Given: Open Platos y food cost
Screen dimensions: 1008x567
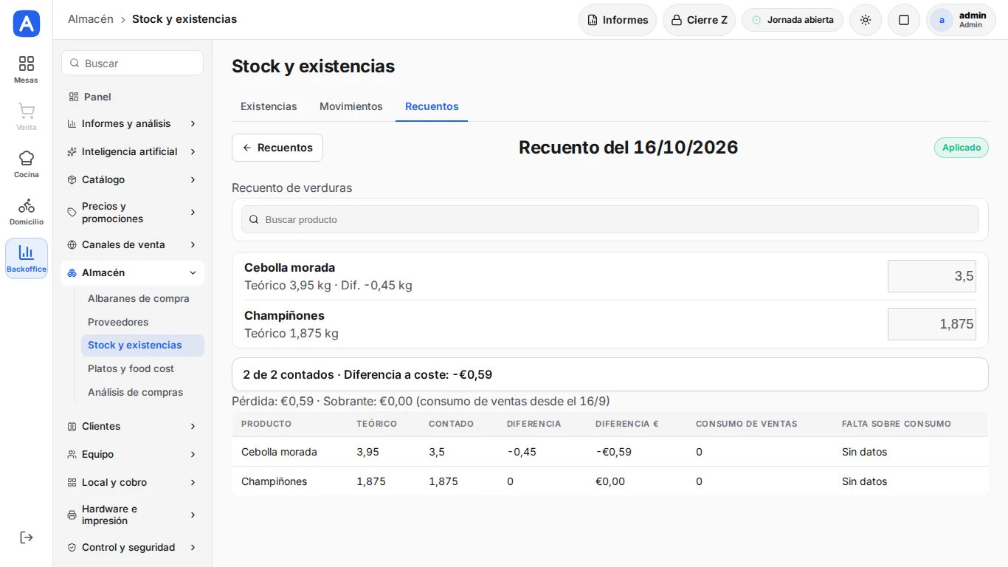Looking at the screenshot, I should coord(142,368).
